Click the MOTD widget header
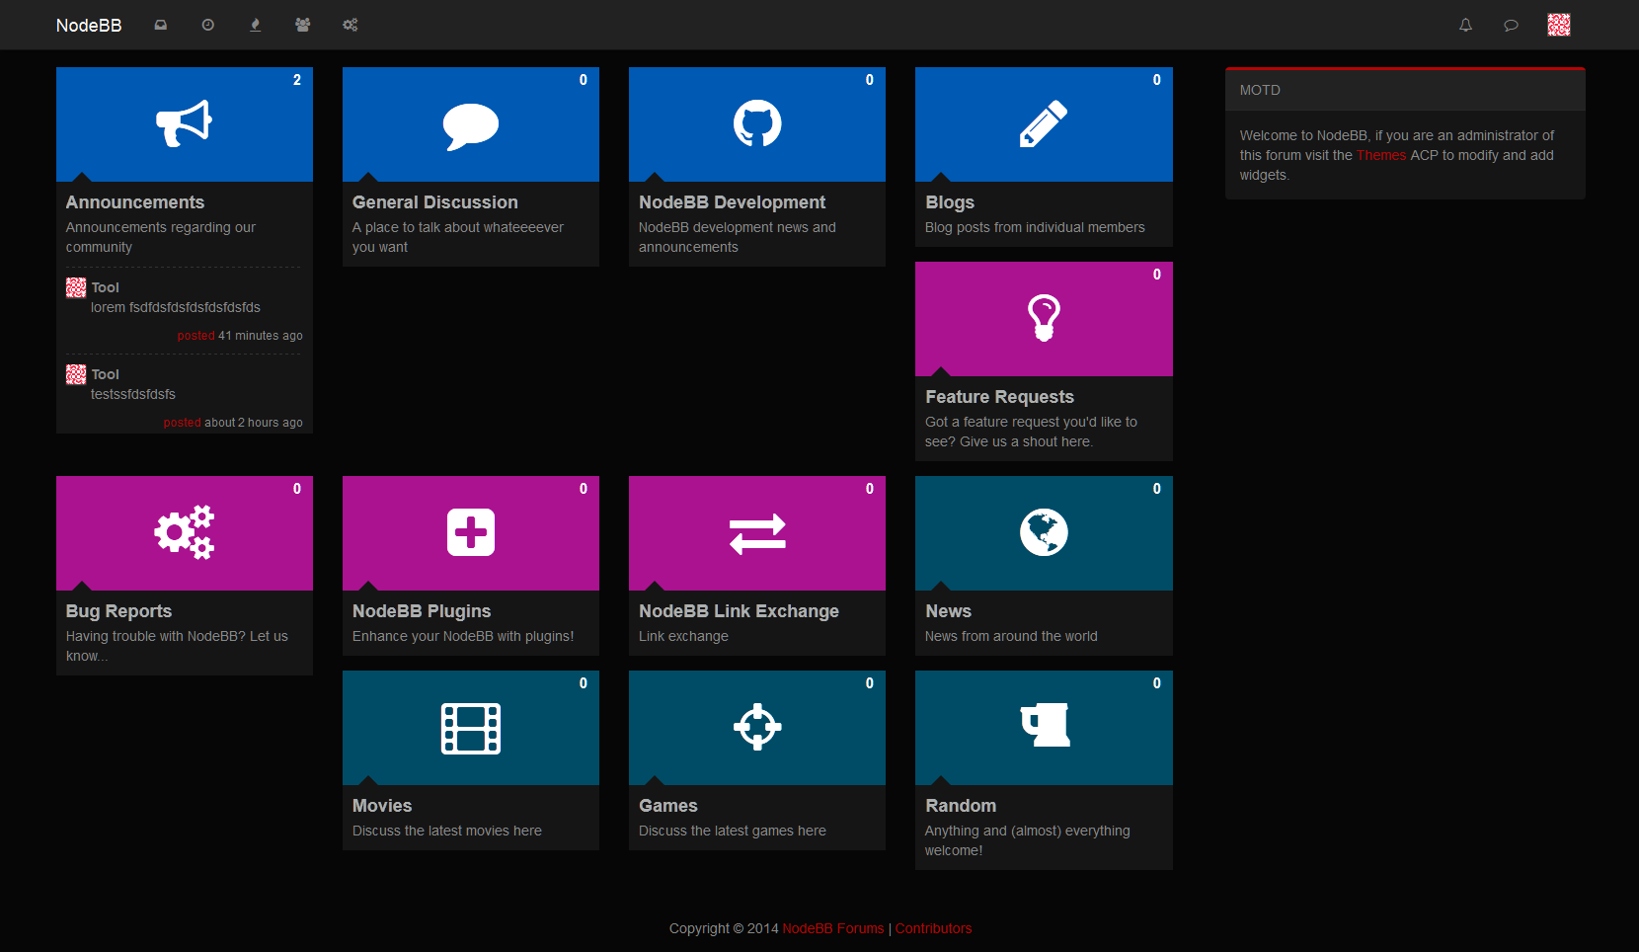This screenshot has height=952, width=1639. click(x=1405, y=90)
